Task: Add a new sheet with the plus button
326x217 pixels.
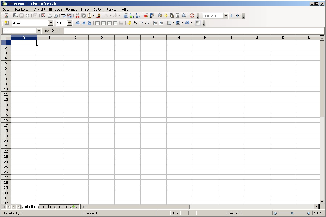Action: pos(74,207)
